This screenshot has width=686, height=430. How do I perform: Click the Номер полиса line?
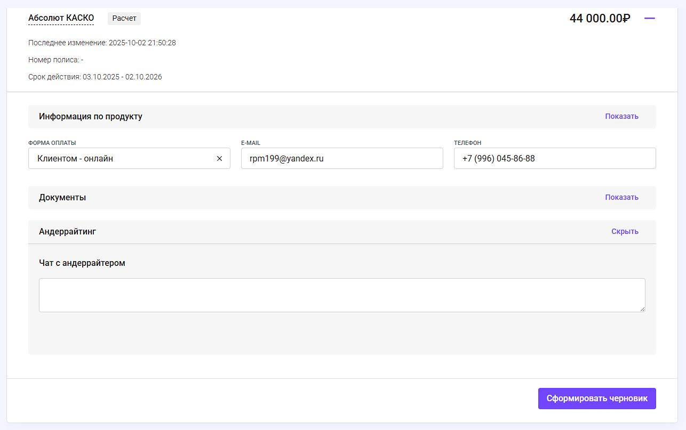(x=55, y=60)
